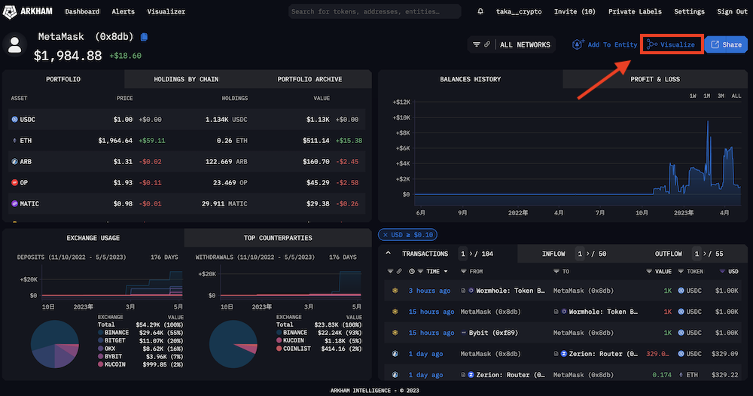Click the notification bell icon

(x=480, y=12)
